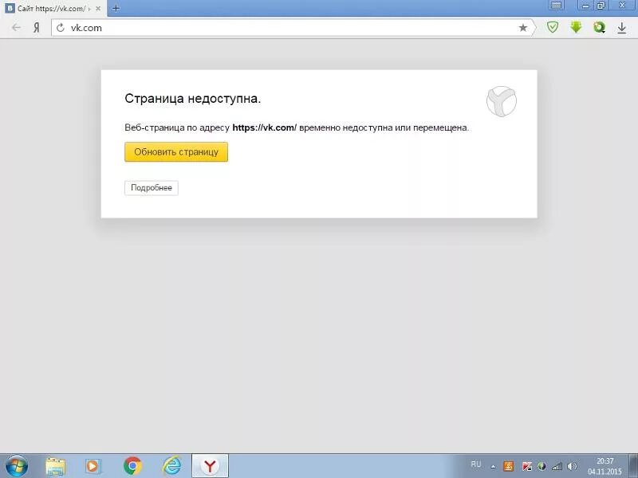The height and width of the screenshot is (478, 638).
Task: Click the Страница недоступна heading
Action: [192, 98]
